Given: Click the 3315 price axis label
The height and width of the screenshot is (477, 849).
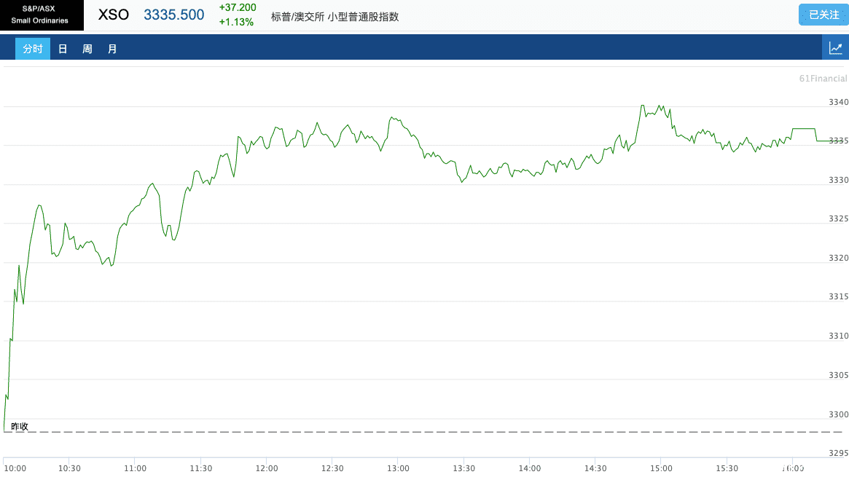Looking at the screenshot, I should coord(838,296).
